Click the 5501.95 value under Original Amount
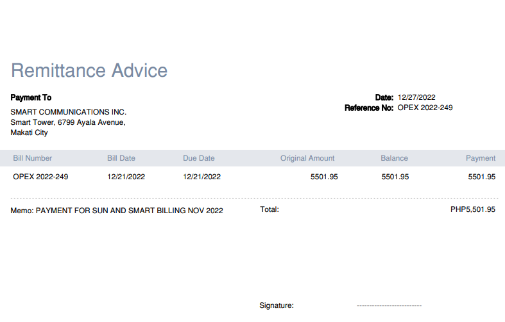 (x=324, y=177)
